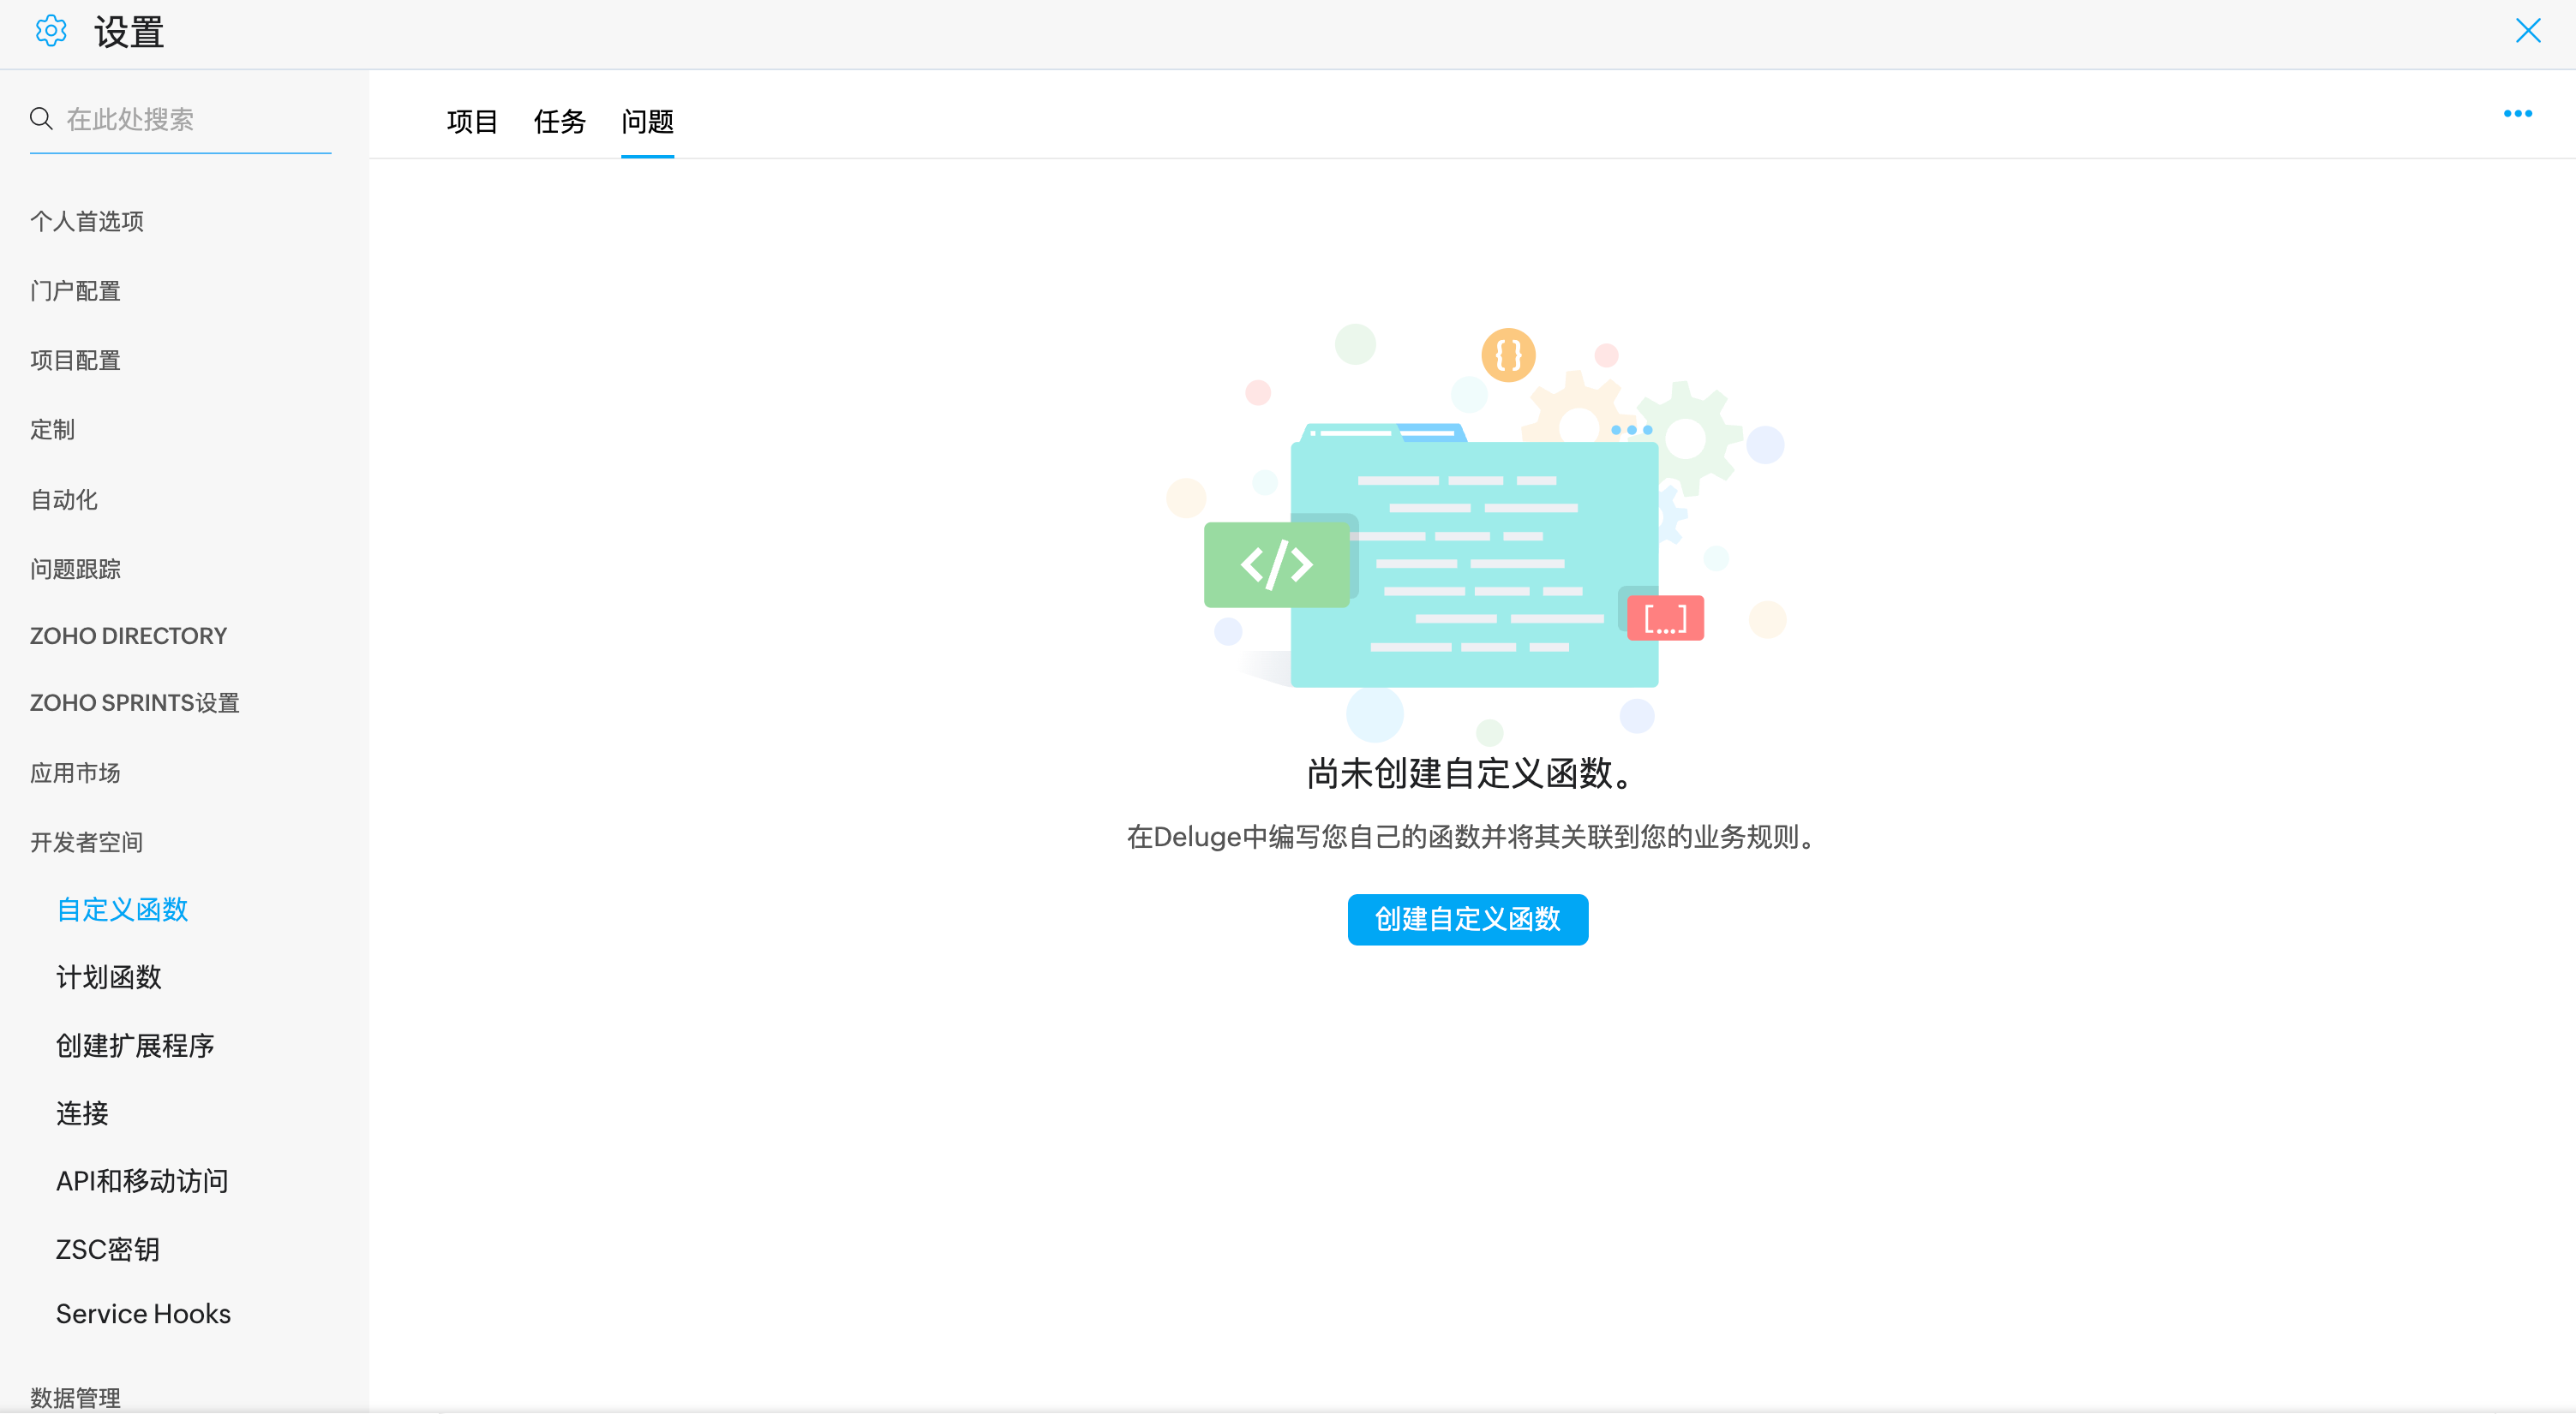The height and width of the screenshot is (1414, 2576).
Task: Open 创建扩展程序 page
Action: coord(135,1045)
